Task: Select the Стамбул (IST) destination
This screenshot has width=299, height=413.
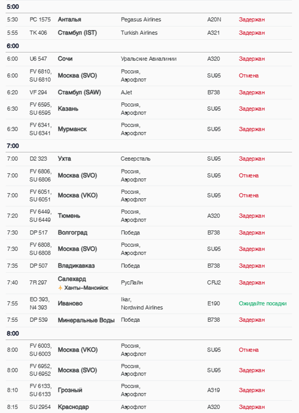Action: coord(77,33)
